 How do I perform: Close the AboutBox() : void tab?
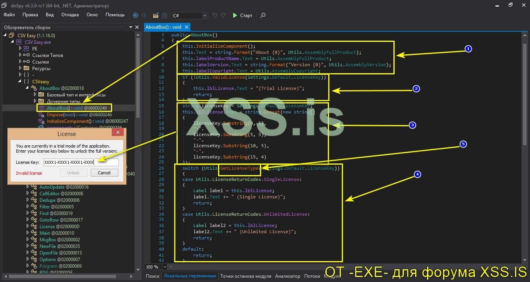[187, 27]
